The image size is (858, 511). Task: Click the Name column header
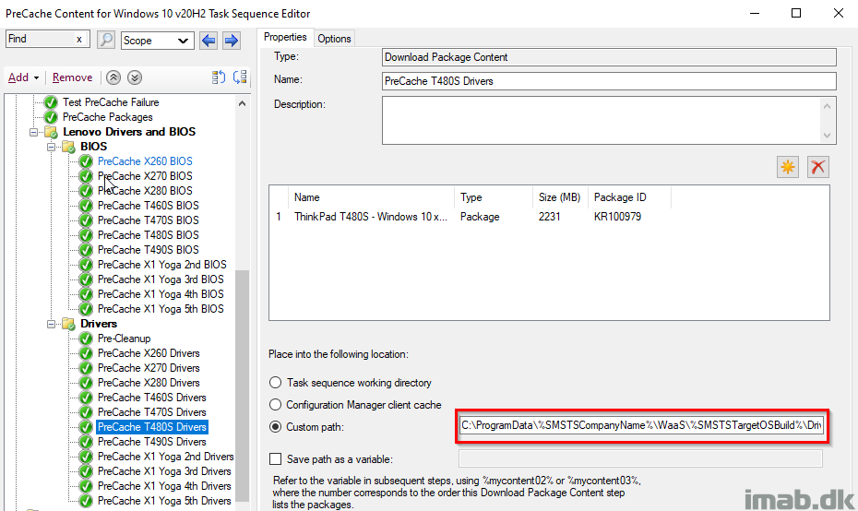371,197
